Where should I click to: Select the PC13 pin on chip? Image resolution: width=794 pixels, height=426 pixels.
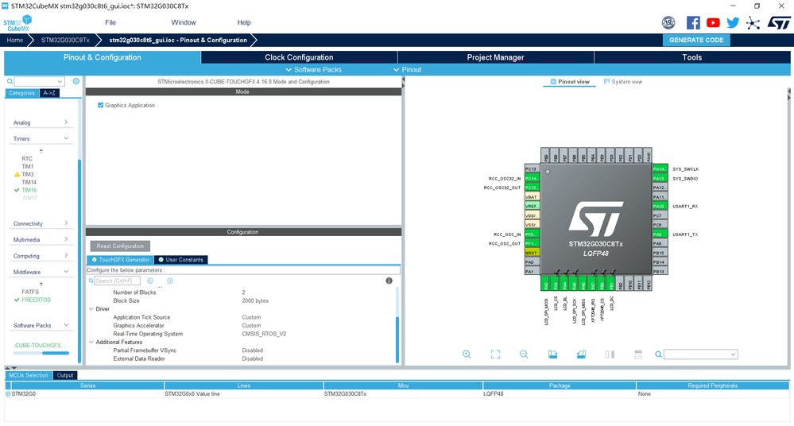[x=532, y=169]
